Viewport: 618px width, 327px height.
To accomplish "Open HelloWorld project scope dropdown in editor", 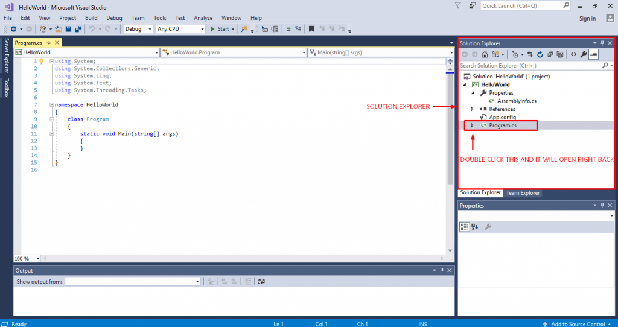I will 87,52.
